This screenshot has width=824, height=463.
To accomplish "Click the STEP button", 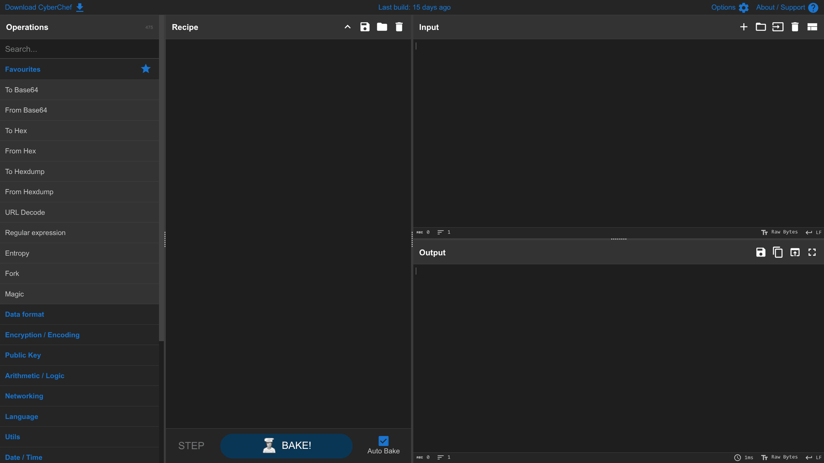I will [191, 446].
